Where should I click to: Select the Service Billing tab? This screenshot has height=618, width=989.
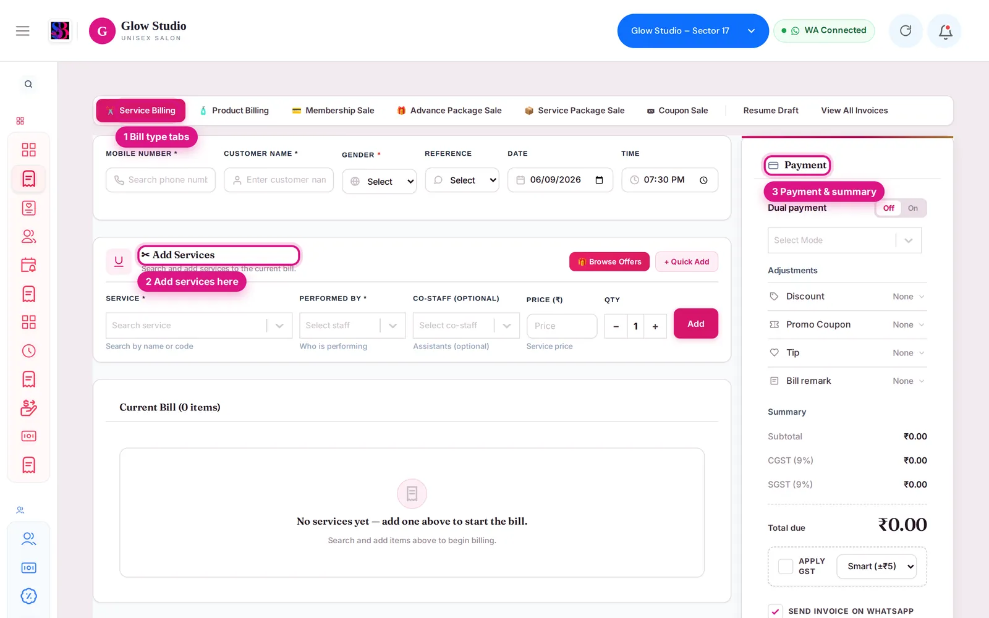point(141,111)
